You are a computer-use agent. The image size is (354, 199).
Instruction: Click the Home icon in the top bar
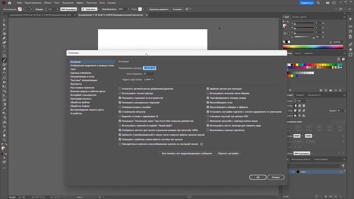pos(9,3)
